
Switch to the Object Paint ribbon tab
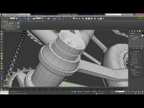click(29, 21)
